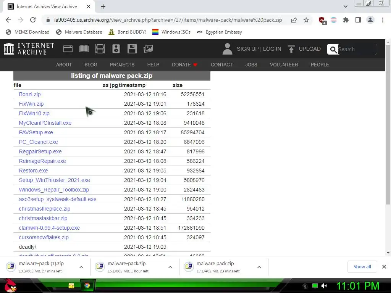Click the network monitor tray icon
This screenshot has width=391, height=293.
(315, 286)
